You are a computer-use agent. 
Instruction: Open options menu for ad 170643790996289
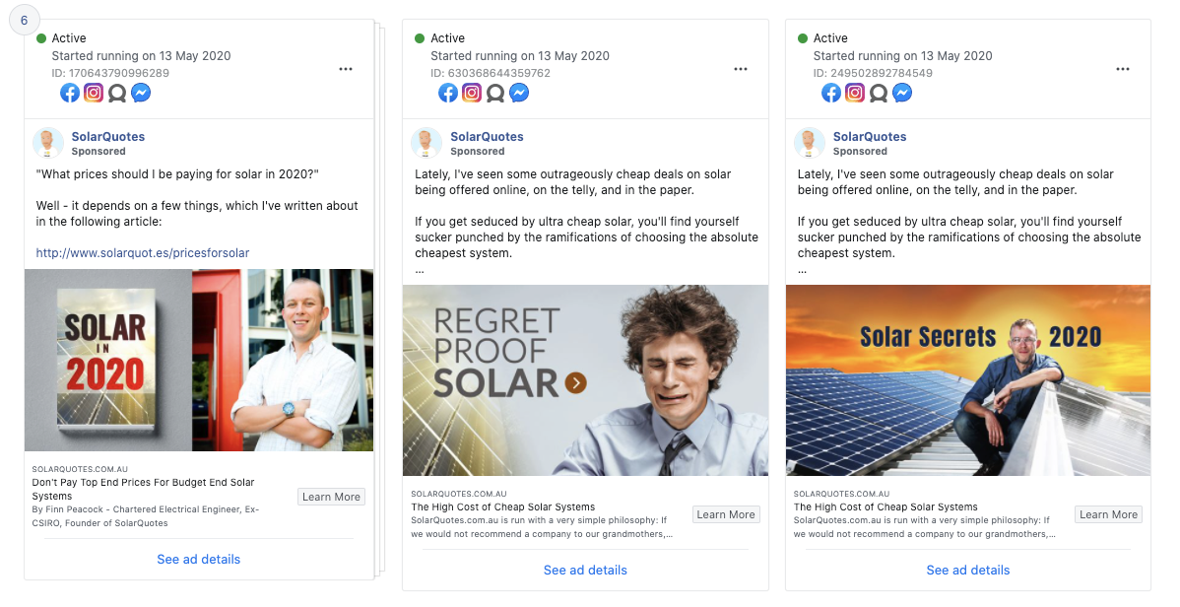(346, 69)
